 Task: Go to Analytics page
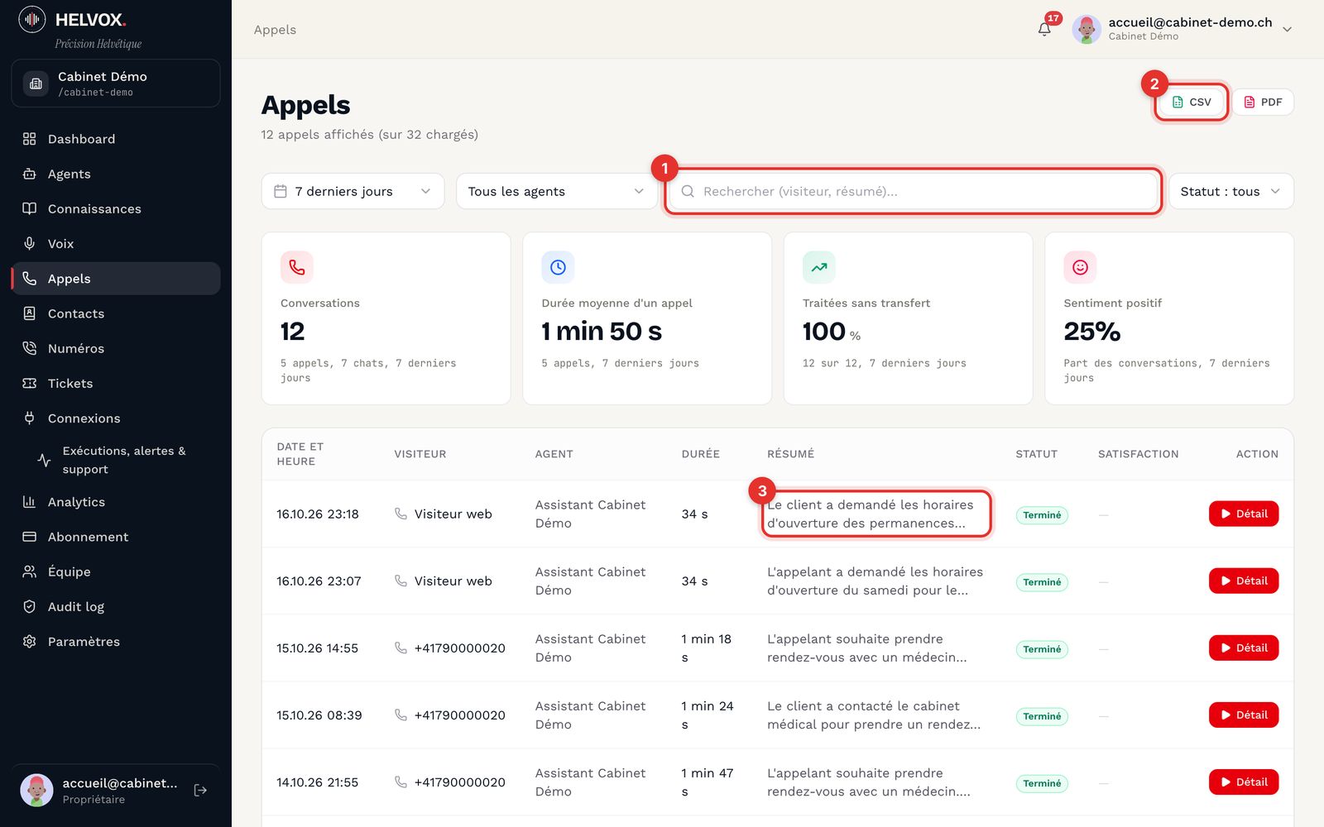point(116,502)
